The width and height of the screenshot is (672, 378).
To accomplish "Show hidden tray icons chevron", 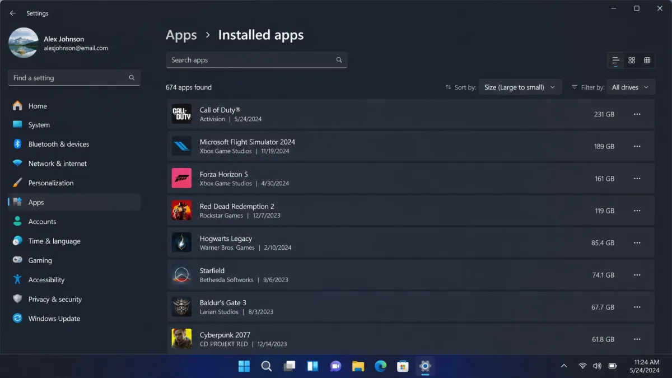I will click(564, 366).
